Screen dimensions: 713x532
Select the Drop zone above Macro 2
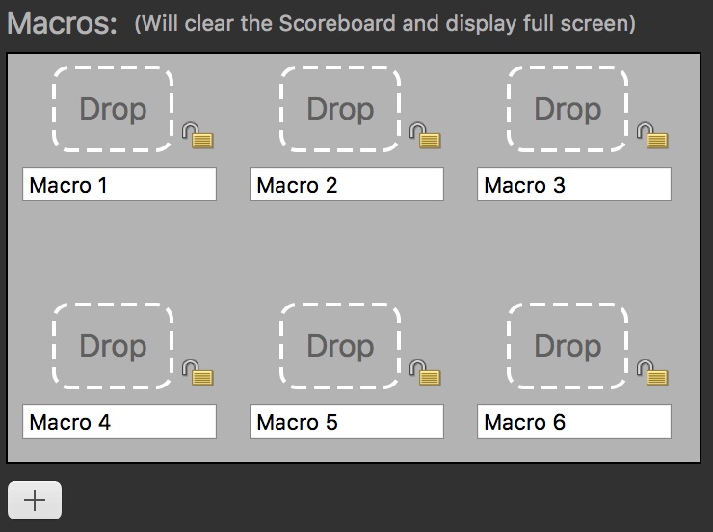pos(340,109)
